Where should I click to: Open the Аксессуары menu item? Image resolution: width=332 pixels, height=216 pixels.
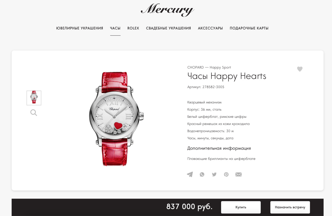point(210,28)
